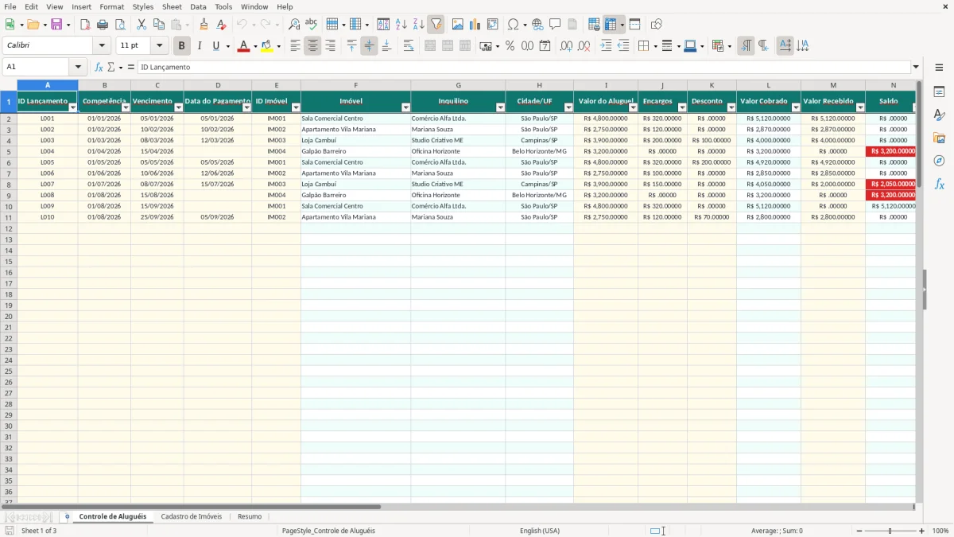The image size is (954, 537).
Task: Click the Print icon
Action: tap(103, 25)
